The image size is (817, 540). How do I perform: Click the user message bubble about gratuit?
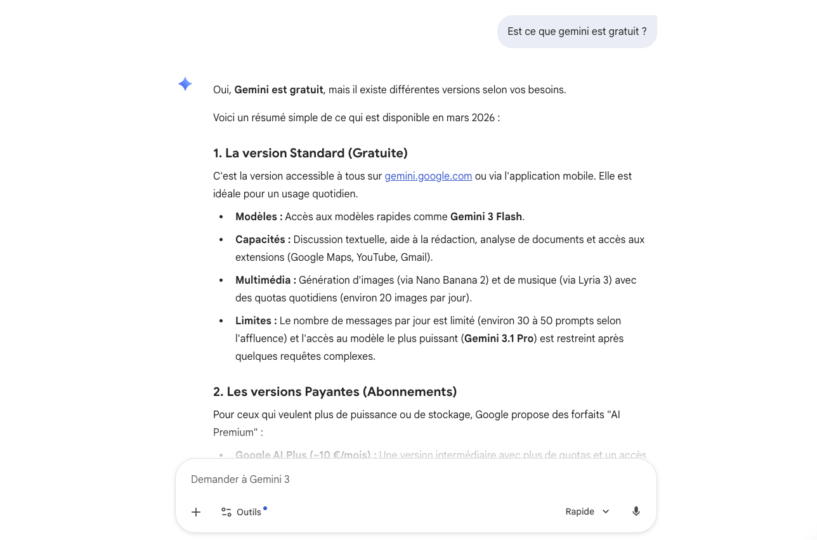pyautogui.click(x=577, y=32)
